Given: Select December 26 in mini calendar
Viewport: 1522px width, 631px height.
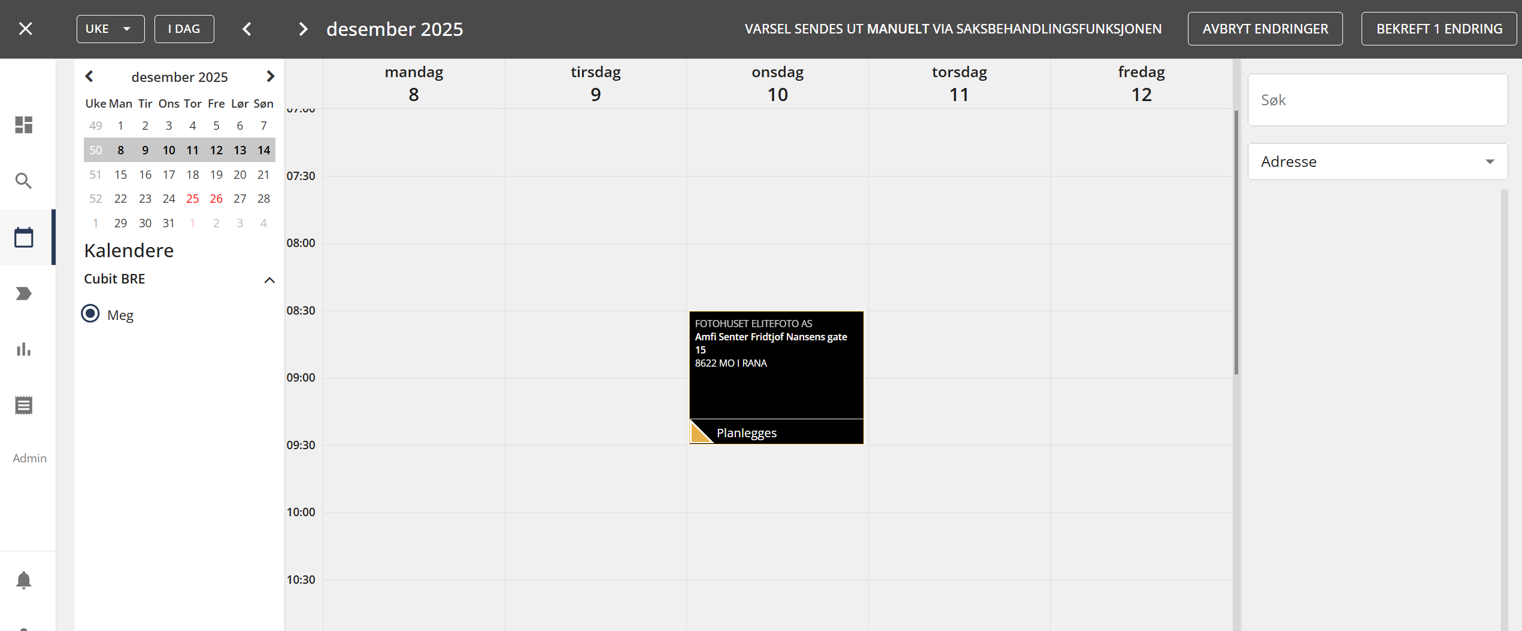Looking at the screenshot, I should pos(216,199).
